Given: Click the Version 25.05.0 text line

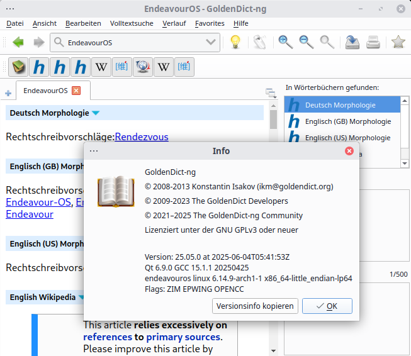Looking at the screenshot, I should tap(217, 257).
